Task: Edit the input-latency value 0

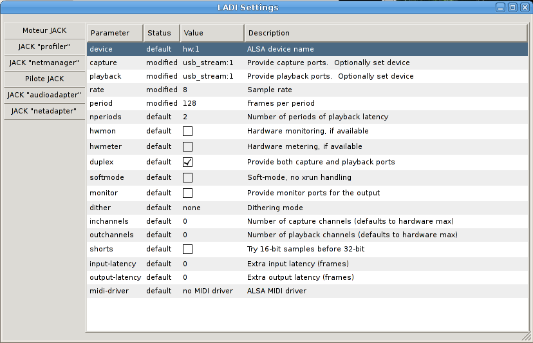Action: coord(185,264)
